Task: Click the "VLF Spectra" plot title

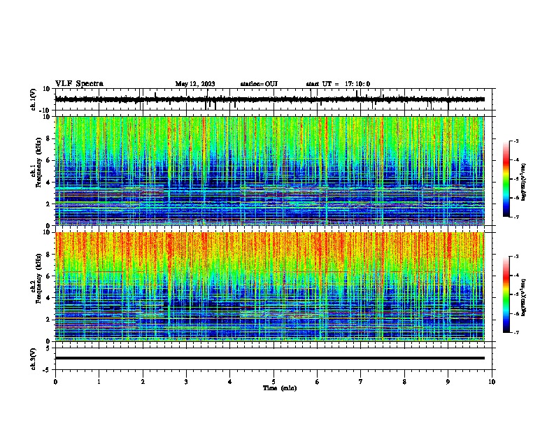Action: pyautogui.click(x=79, y=84)
